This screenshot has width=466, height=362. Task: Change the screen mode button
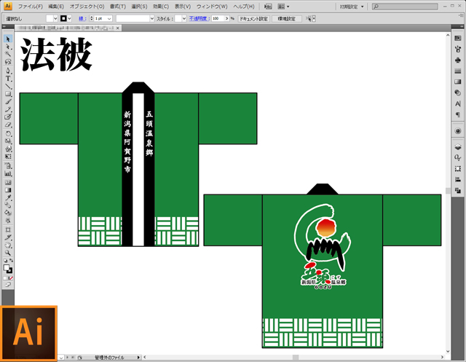(x=8, y=285)
